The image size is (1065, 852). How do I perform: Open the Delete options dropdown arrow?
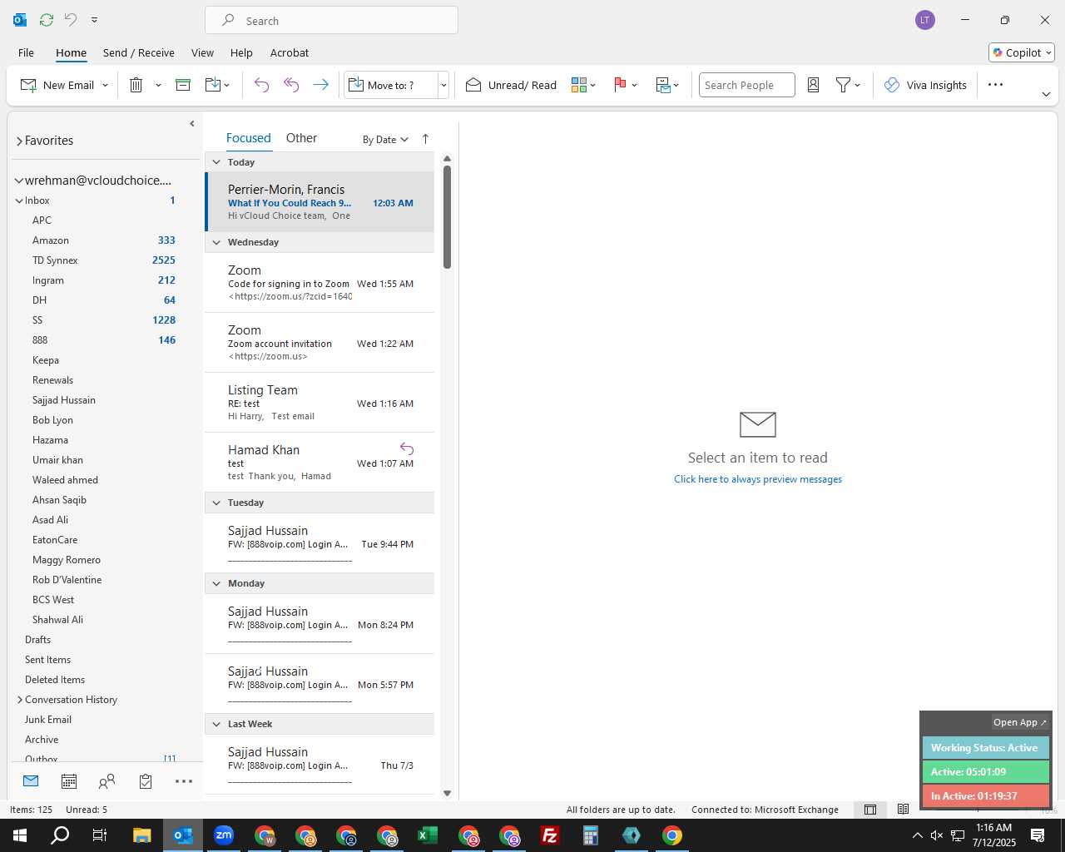pos(158,86)
